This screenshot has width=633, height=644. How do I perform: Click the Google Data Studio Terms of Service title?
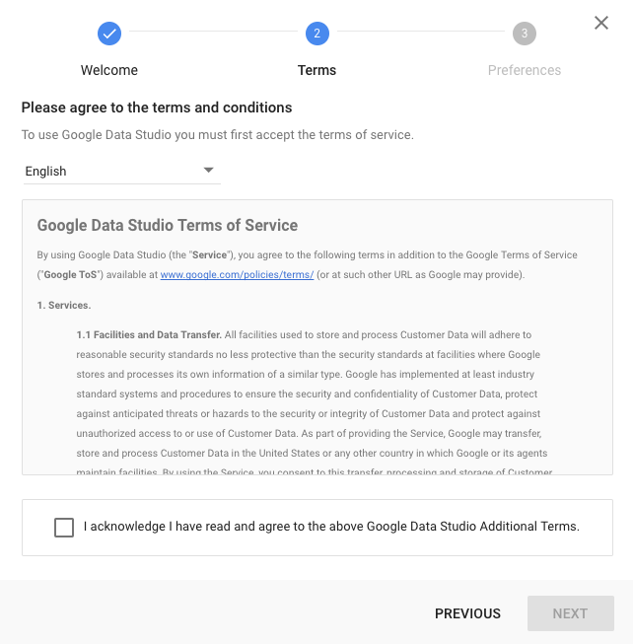tap(168, 225)
